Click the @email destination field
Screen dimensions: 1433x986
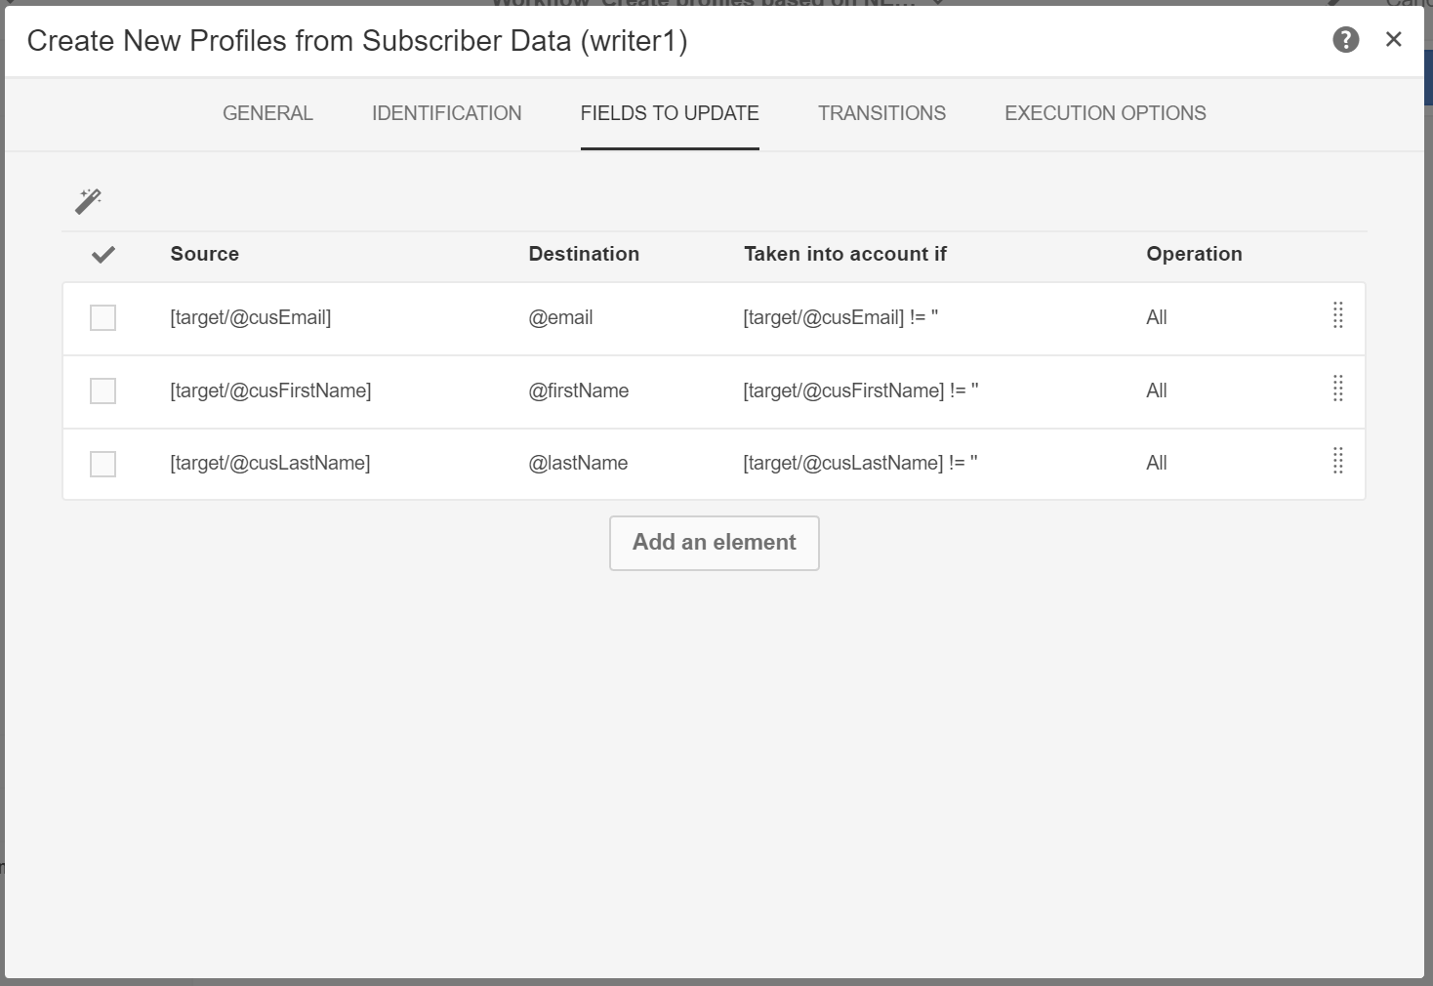(560, 318)
